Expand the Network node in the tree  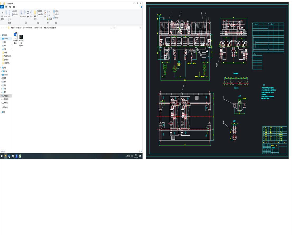(2, 112)
